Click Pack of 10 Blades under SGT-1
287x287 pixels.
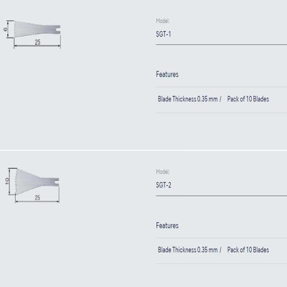coord(248,99)
